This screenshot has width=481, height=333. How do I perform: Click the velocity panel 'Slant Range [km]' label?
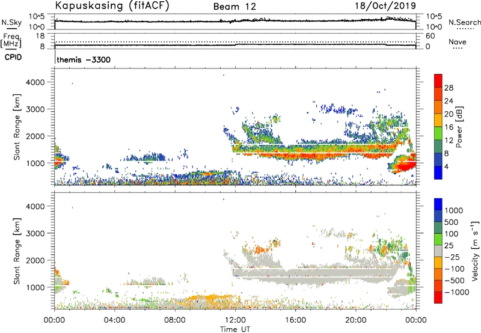pyautogui.click(x=17, y=251)
